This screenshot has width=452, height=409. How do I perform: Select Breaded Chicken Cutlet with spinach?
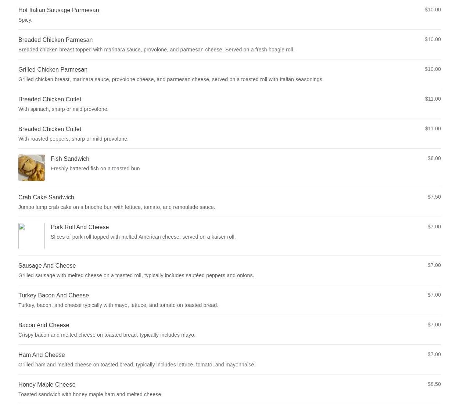click(230, 104)
